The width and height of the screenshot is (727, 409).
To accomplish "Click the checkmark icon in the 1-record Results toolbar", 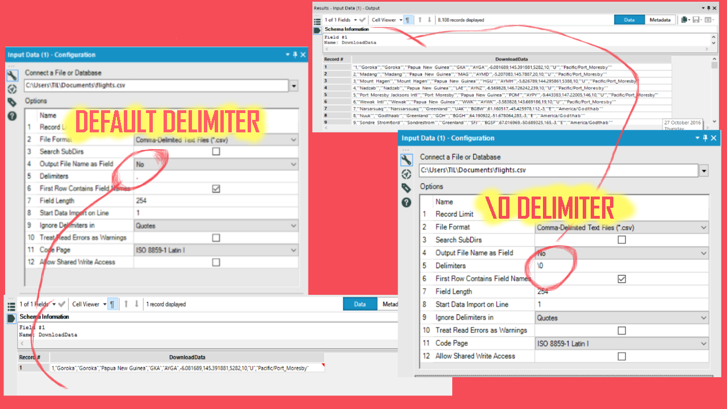I will point(62,304).
